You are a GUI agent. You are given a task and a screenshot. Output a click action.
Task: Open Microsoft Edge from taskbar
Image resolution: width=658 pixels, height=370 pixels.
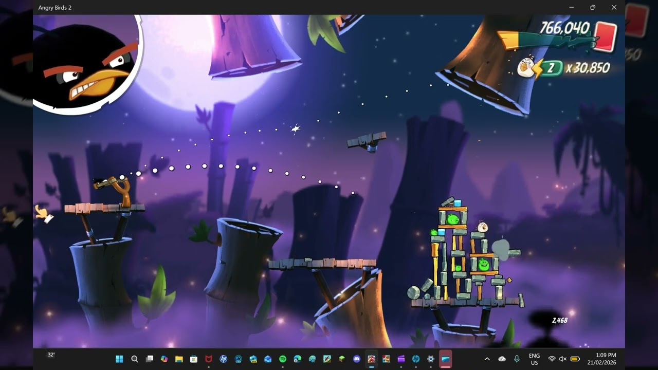click(298, 359)
